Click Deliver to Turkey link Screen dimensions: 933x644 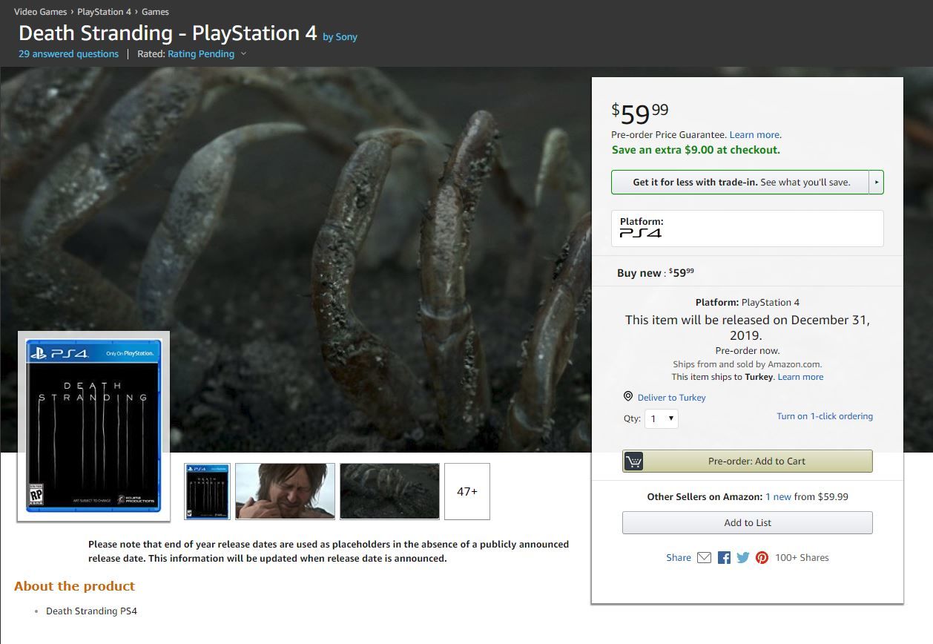(671, 398)
